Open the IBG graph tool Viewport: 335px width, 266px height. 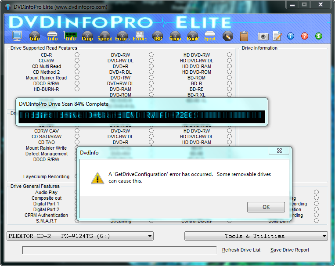tap(158, 36)
